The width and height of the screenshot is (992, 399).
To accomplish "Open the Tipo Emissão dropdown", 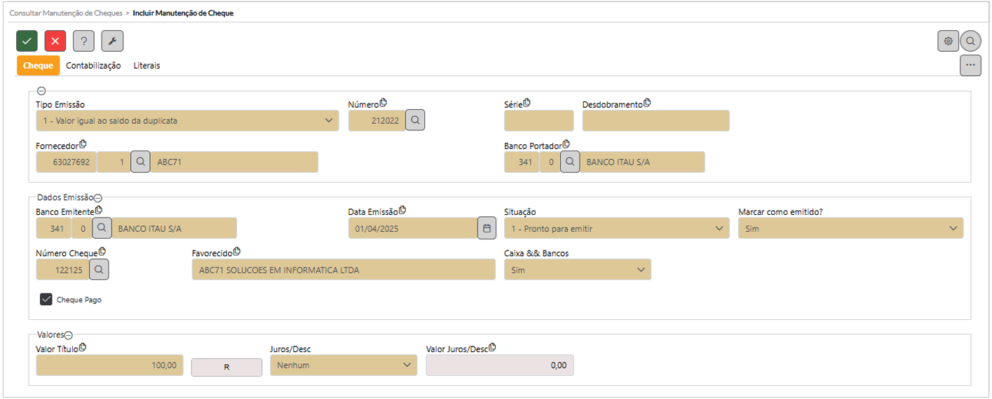I will [x=186, y=120].
